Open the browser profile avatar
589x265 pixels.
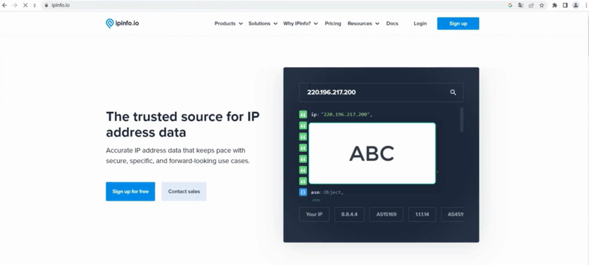575,5
